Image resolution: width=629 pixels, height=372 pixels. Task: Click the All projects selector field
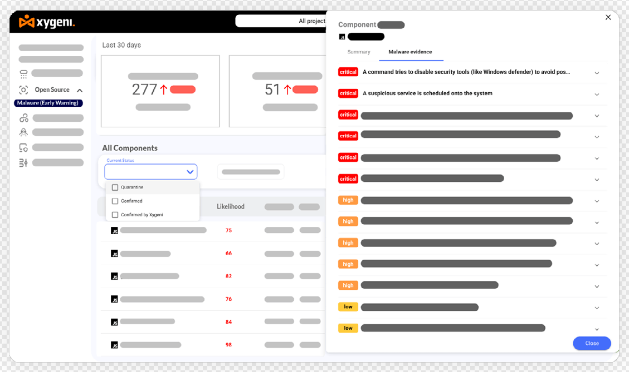[280, 21]
